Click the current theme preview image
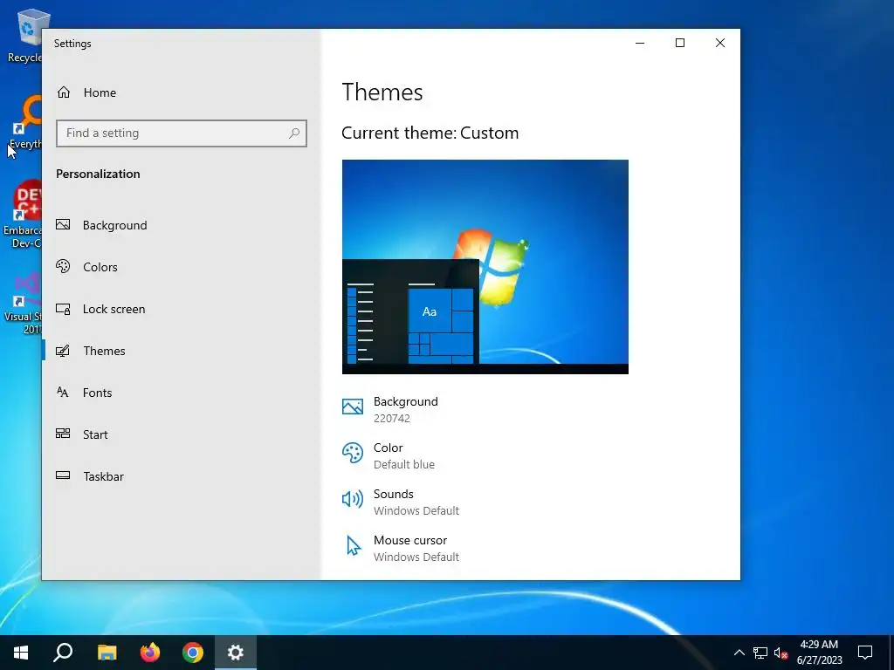 [485, 267]
